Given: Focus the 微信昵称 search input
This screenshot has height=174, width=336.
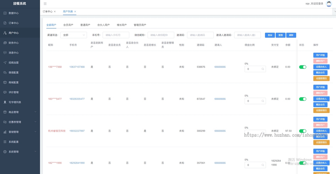Looking at the screenshot, I should [161, 35].
